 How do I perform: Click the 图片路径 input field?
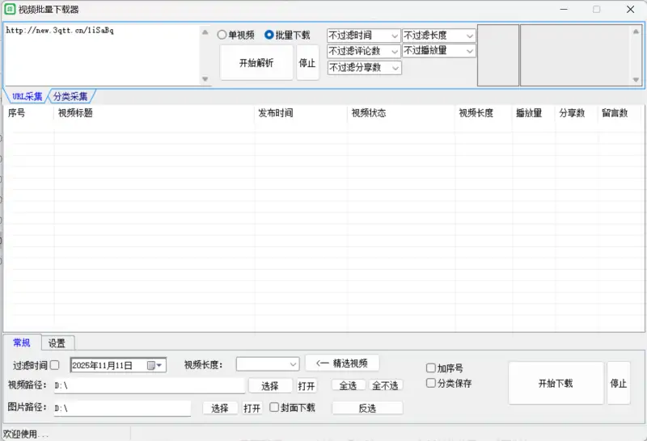122,408
